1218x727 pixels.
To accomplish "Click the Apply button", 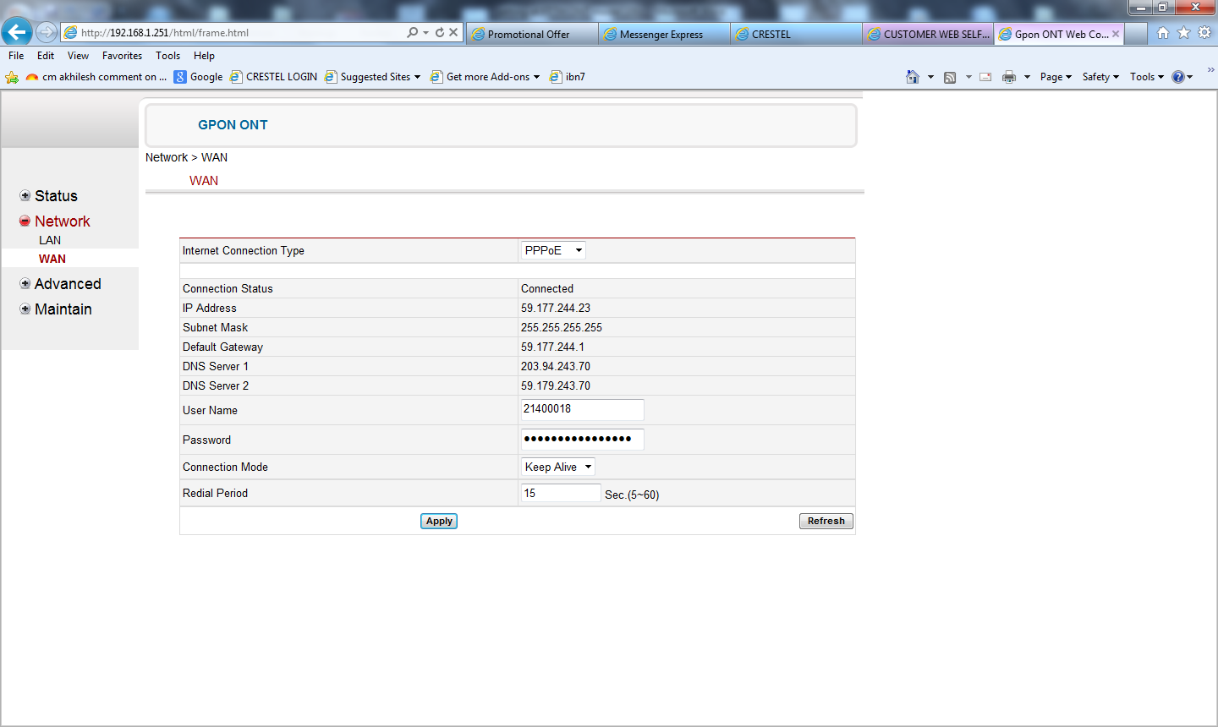I will point(439,521).
